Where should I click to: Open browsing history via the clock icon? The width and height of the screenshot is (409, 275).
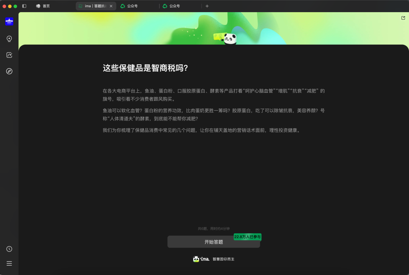9,249
